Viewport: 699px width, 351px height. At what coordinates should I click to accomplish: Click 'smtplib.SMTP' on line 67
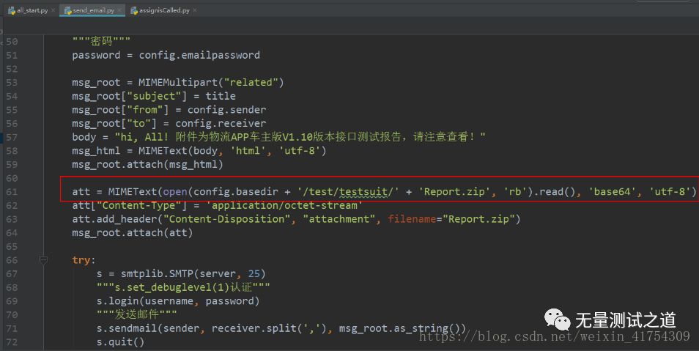[157, 274]
